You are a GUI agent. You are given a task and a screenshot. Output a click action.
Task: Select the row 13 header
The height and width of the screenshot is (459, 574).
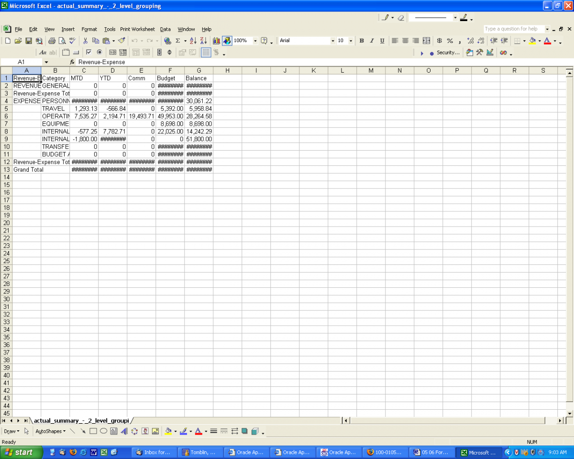point(7,170)
